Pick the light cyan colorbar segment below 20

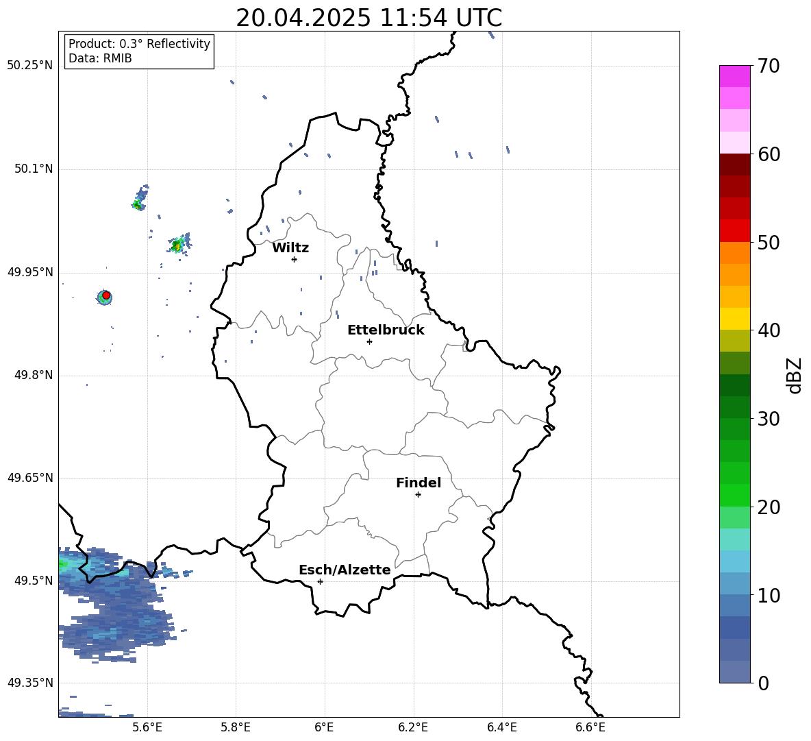pyautogui.click(x=734, y=539)
